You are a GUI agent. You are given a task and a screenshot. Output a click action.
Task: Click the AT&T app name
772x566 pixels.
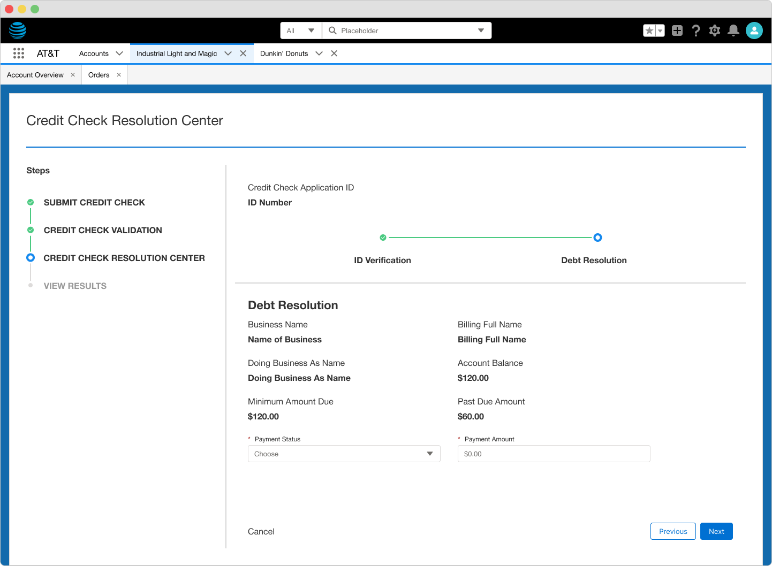point(48,53)
